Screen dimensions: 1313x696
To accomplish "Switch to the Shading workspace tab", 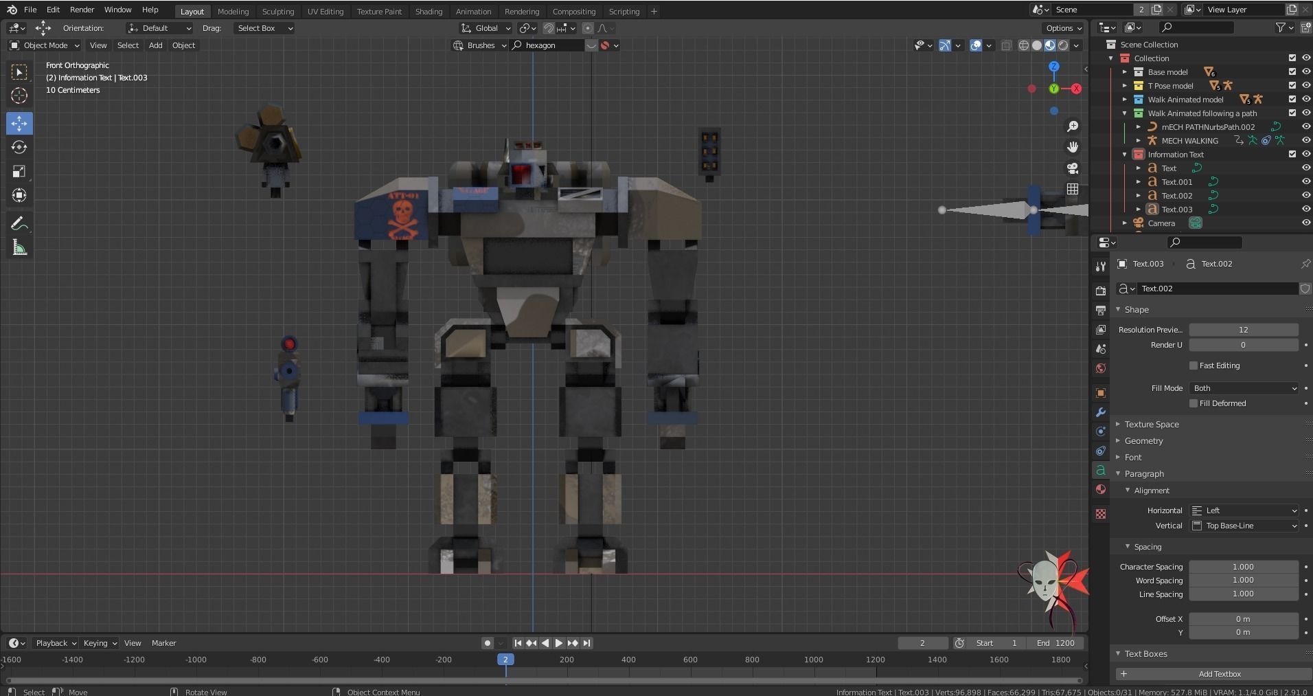I will tap(428, 11).
